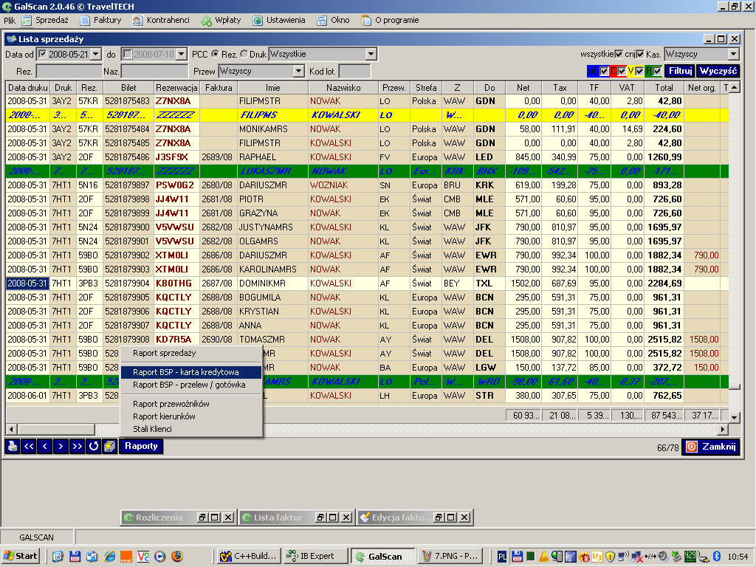Launch Firefox from quick launch
The height and width of the screenshot is (567, 756).
click(x=177, y=557)
